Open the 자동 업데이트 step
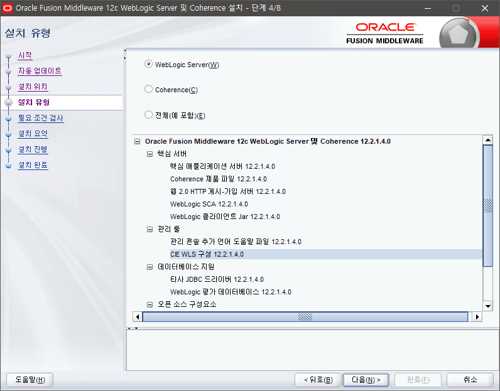This screenshot has width=500, height=391. click(40, 71)
